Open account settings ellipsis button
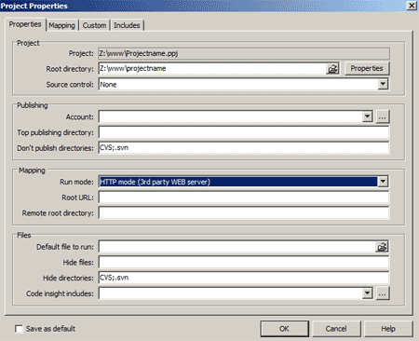419x341 pixels. click(x=383, y=117)
